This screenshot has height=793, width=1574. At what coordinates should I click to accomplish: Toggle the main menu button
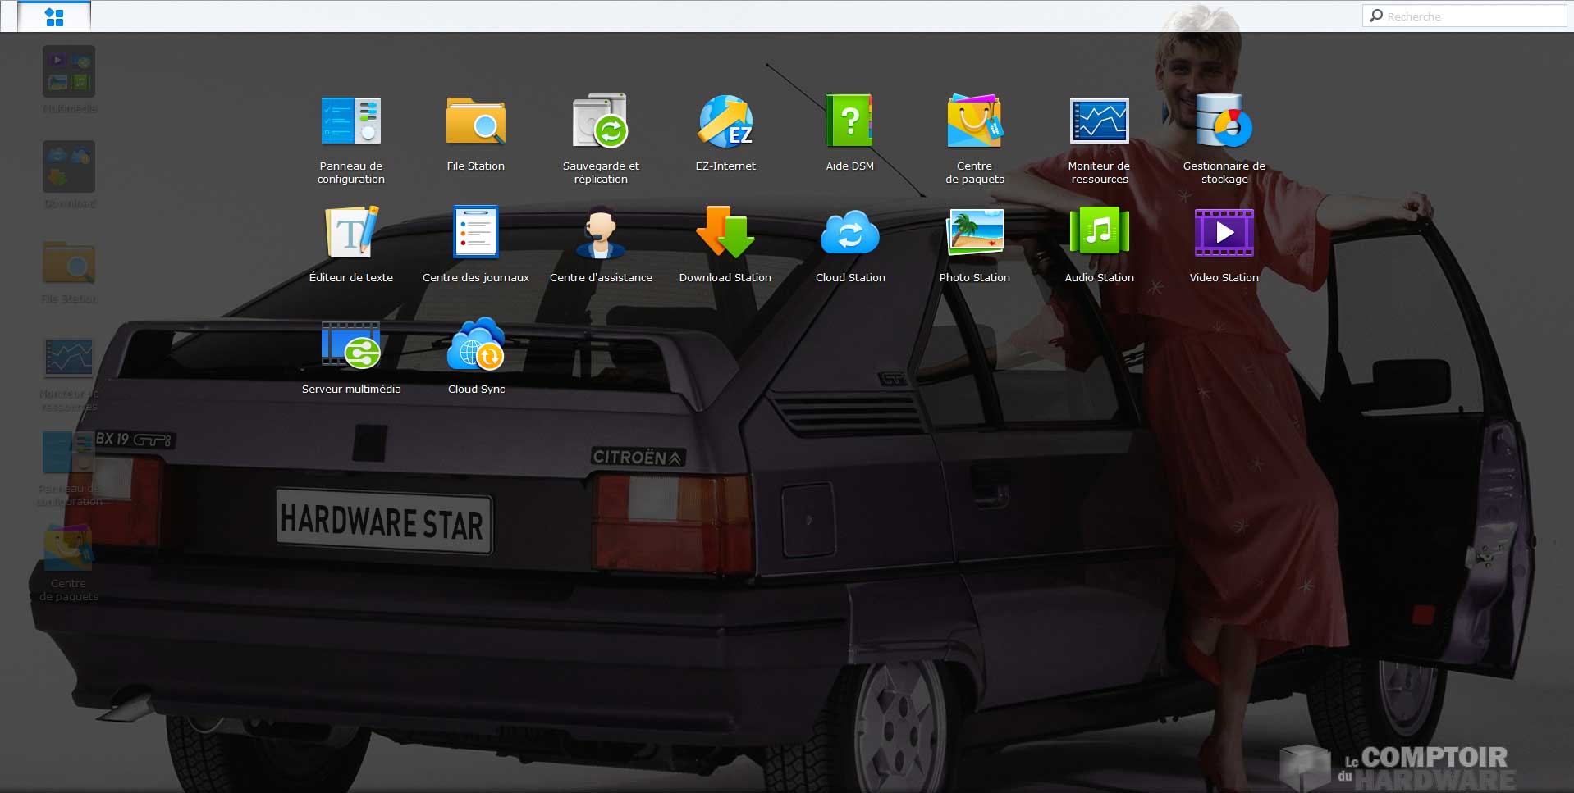[x=54, y=16]
